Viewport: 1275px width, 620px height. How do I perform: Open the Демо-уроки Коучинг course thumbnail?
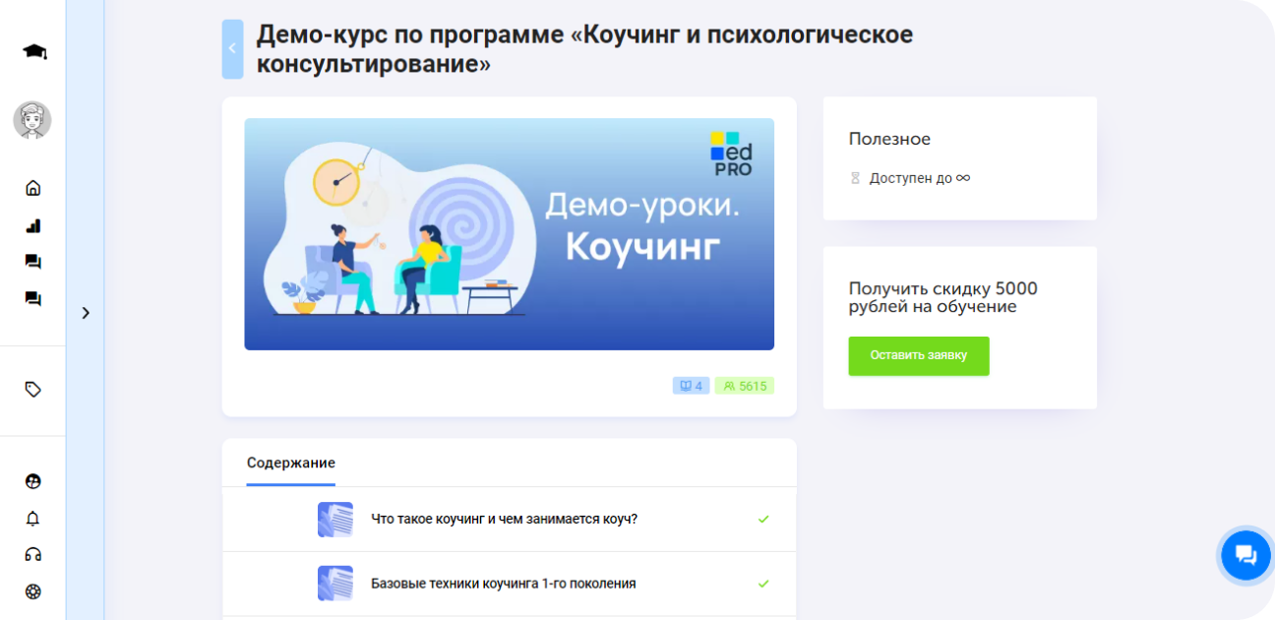click(509, 234)
